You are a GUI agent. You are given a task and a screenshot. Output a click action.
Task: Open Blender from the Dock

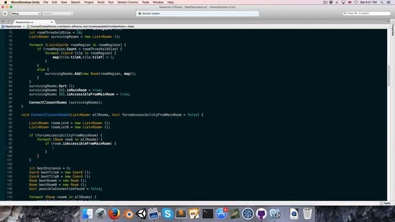pos(128,214)
